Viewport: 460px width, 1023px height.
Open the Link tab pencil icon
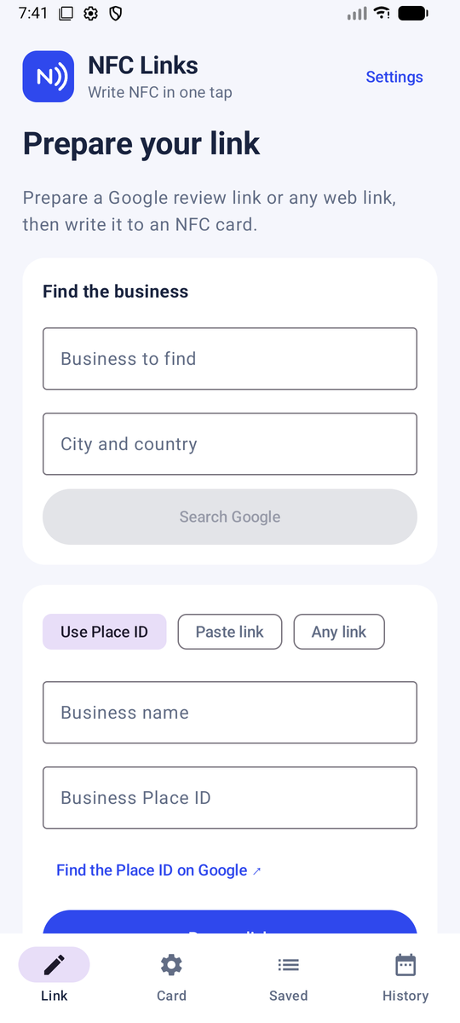[x=54, y=965]
